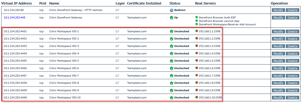Click the status check icon for VDI-6 row
The width and height of the screenshot is (302, 103).
click(x=171, y=68)
